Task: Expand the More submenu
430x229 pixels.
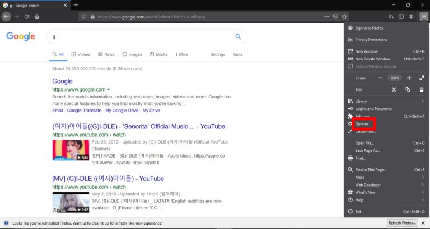Action: [386, 177]
